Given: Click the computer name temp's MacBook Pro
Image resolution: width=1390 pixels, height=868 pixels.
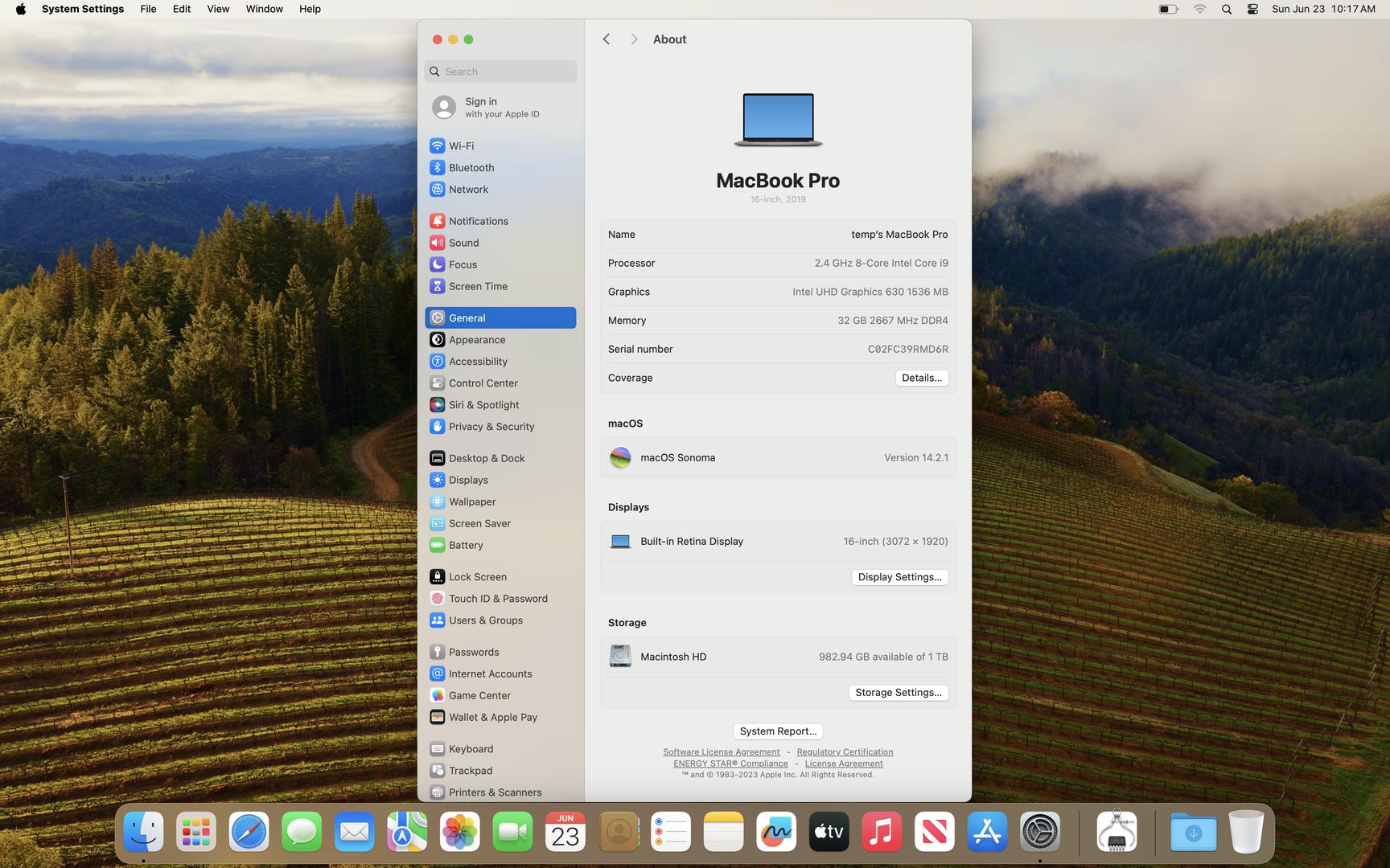Looking at the screenshot, I should [x=899, y=235].
